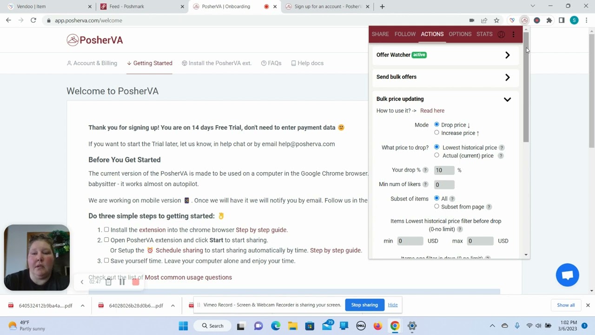Viewport: 595px width, 335px height.
Task: Open the Dell app in the taskbar
Action: coord(361,326)
